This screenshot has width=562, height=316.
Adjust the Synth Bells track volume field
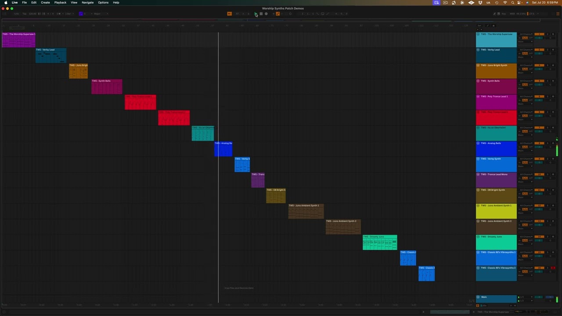(x=539, y=85)
